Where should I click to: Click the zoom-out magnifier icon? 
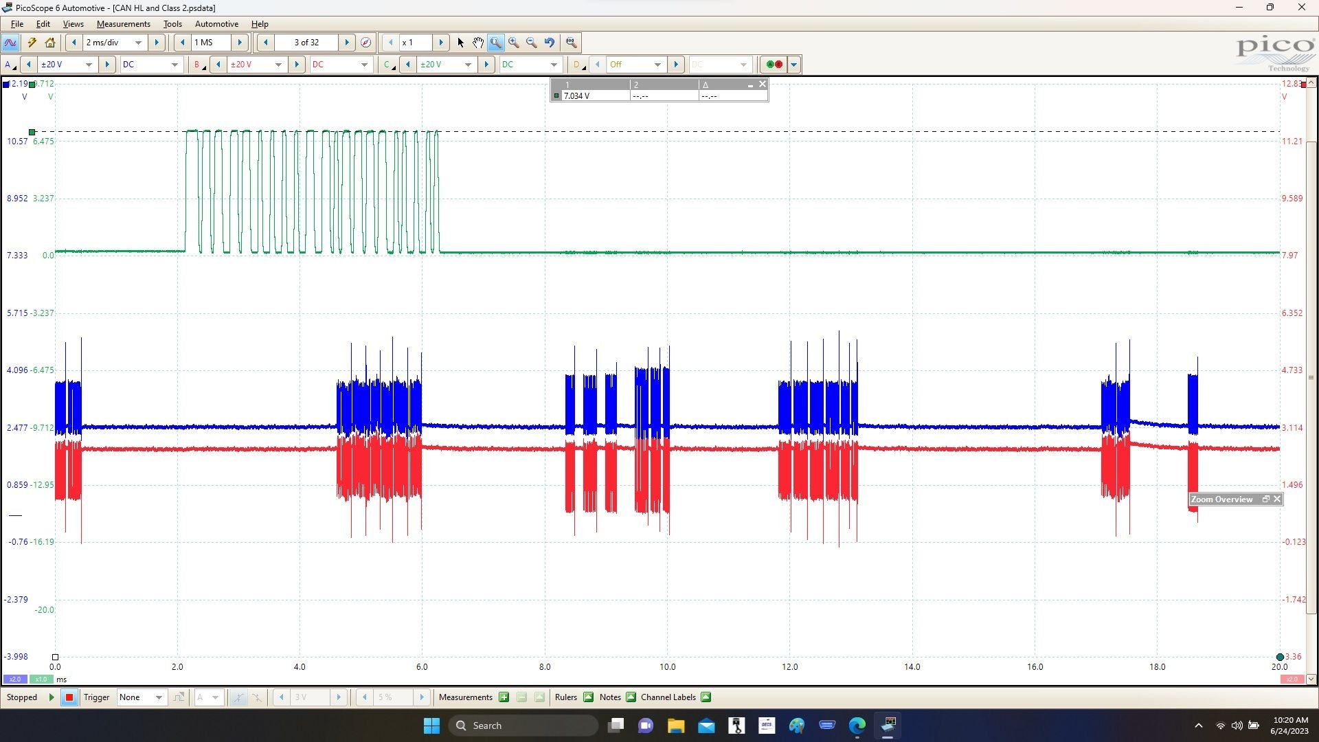[x=531, y=42]
